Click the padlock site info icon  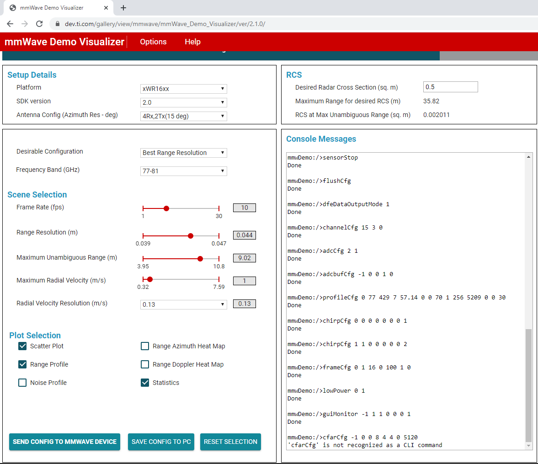click(x=58, y=24)
